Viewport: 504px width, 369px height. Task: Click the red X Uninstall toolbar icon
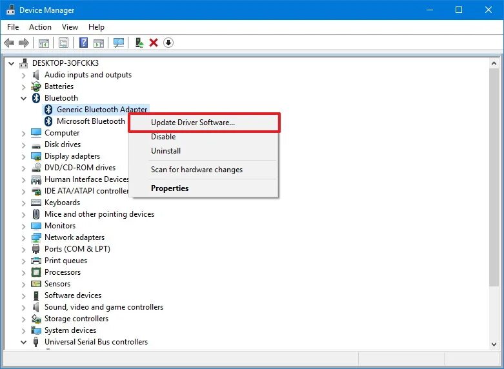pyautogui.click(x=154, y=43)
